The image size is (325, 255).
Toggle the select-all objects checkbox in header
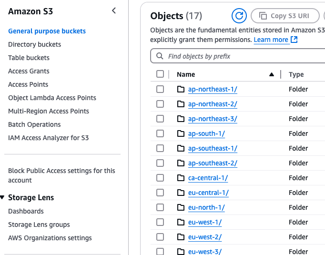(x=160, y=74)
